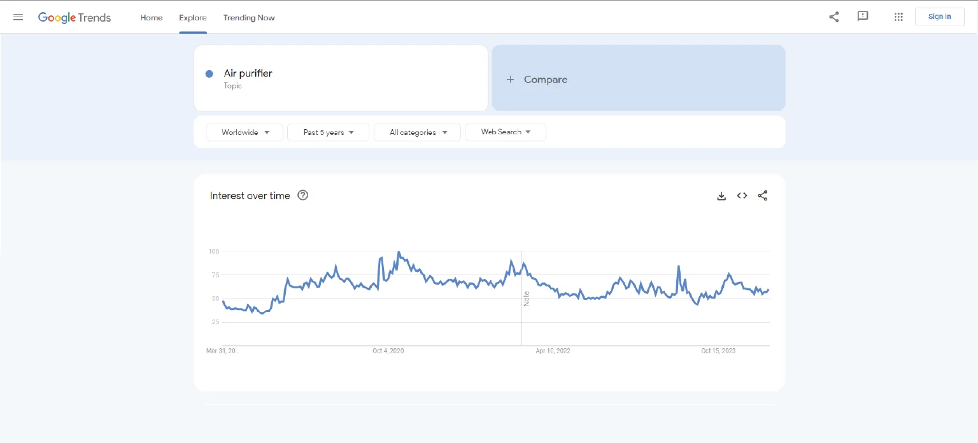Click the share icon in top header

click(833, 17)
